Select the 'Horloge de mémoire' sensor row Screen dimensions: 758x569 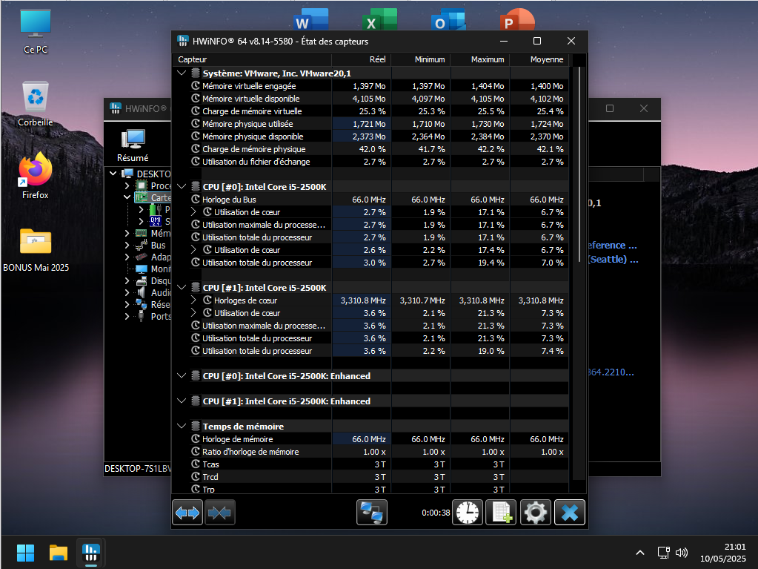coord(370,439)
